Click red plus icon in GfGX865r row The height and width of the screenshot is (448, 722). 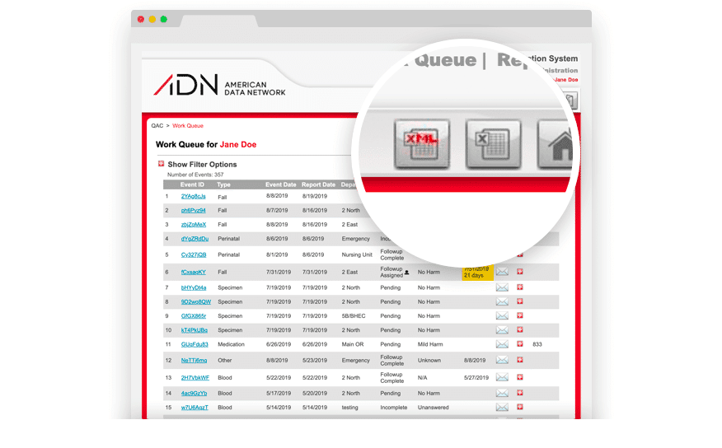tap(520, 315)
